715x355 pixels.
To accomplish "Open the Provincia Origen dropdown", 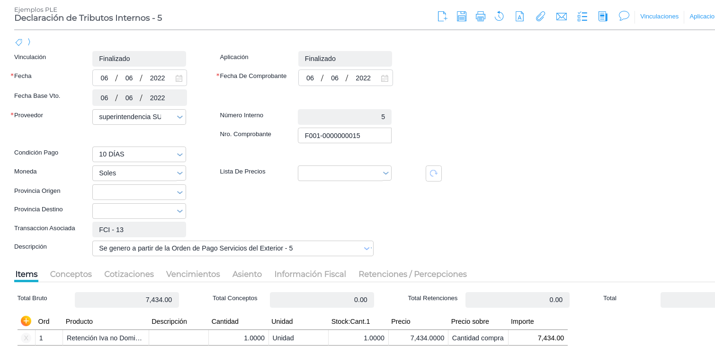I will click(180, 192).
